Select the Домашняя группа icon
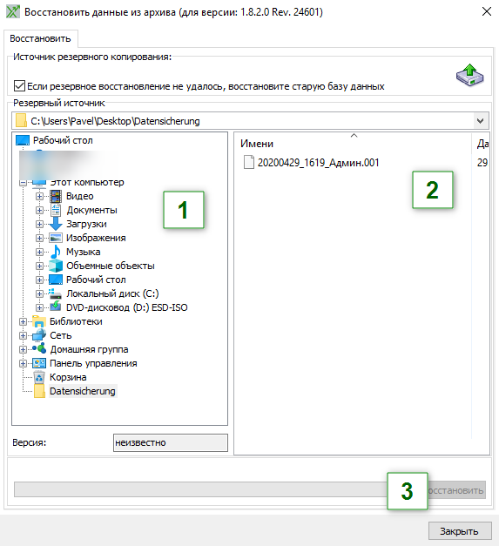 pyautogui.click(x=39, y=348)
